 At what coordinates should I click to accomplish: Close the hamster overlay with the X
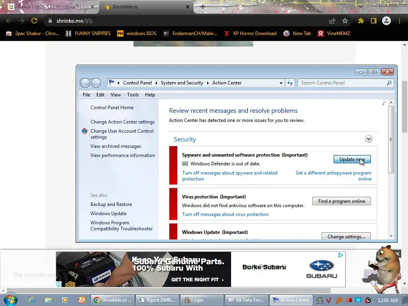point(397,254)
